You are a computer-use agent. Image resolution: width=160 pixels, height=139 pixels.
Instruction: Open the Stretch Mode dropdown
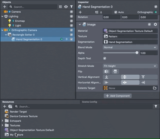[130, 66]
